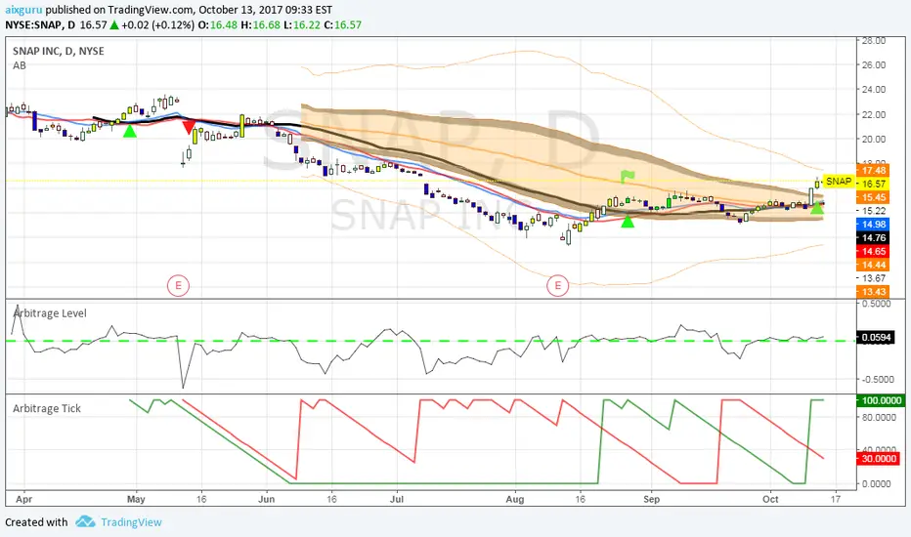Select the green up-arrow signal before September

pos(628,221)
